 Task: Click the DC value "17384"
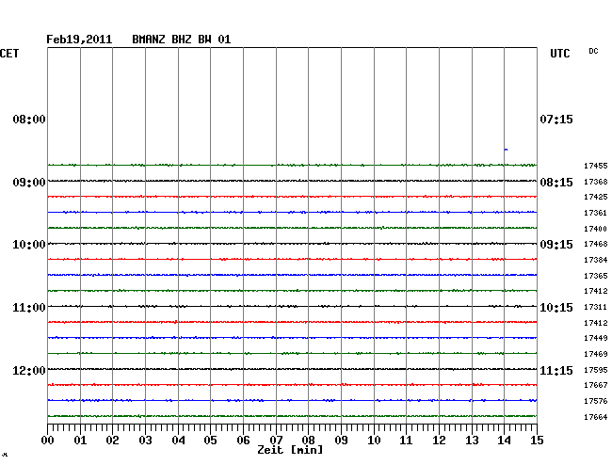click(596, 260)
